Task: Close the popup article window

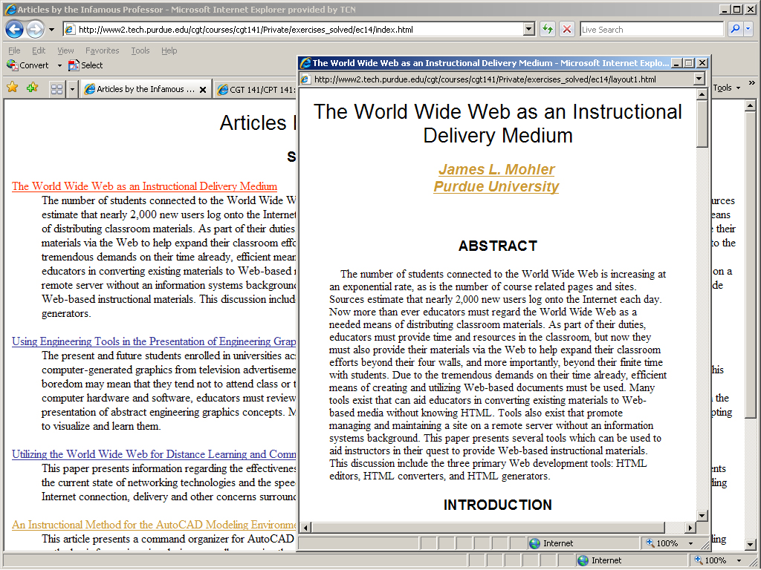Action: pos(702,63)
